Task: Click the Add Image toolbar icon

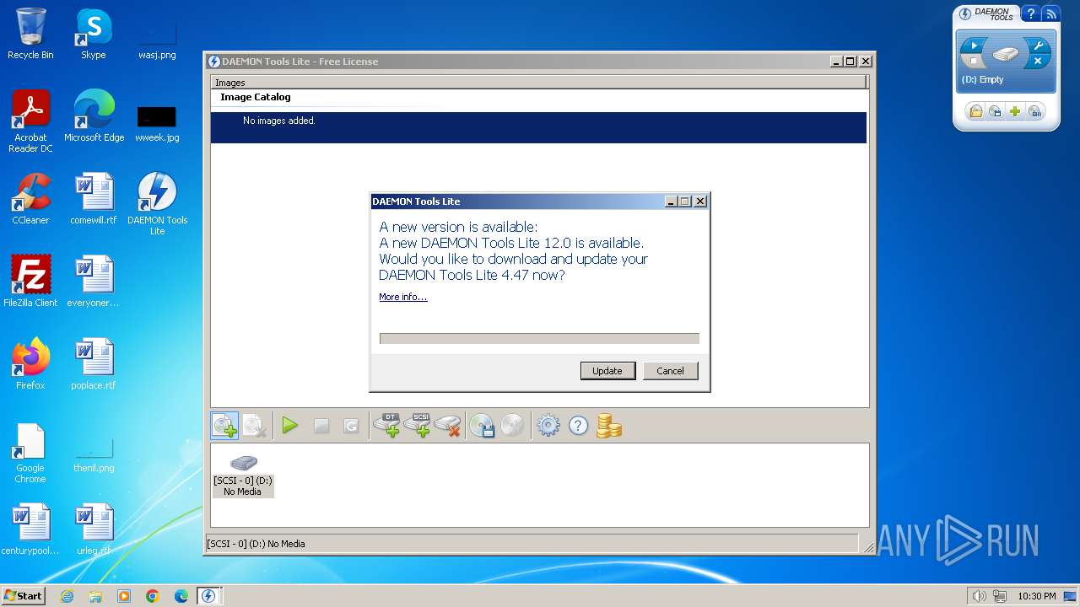Action: click(225, 426)
